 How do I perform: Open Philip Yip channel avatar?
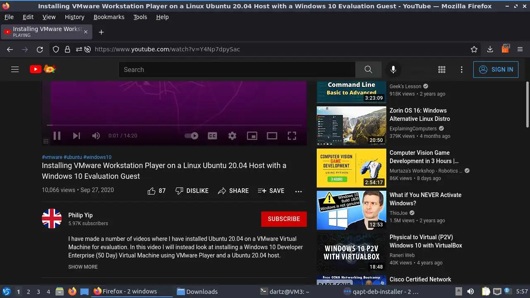pos(52,219)
